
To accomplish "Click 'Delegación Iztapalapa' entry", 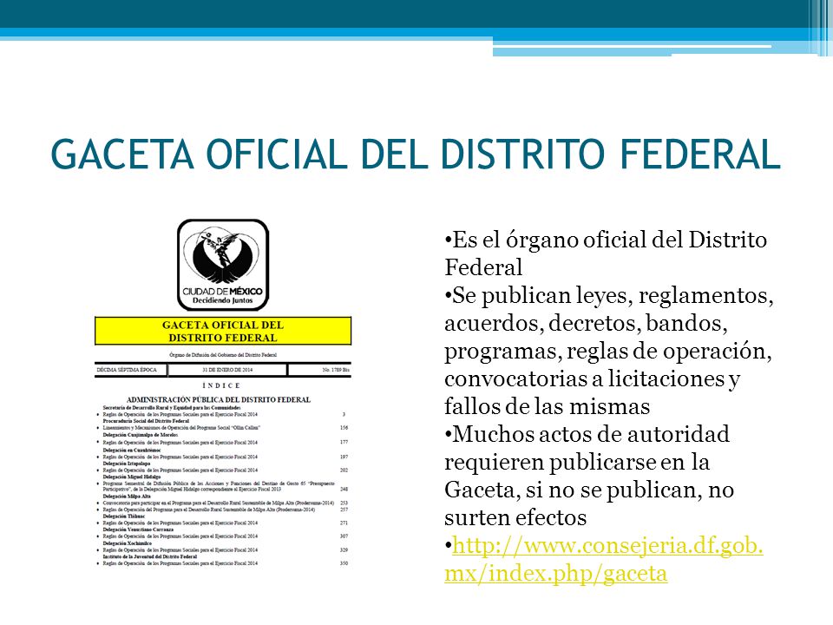I will coord(127,464).
